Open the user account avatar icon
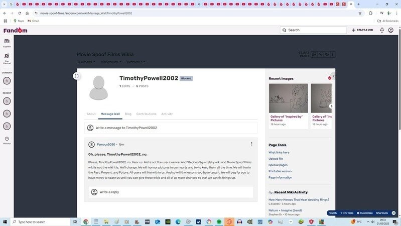This screenshot has height=226, width=401. pyautogui.click(x=391, y=30)
